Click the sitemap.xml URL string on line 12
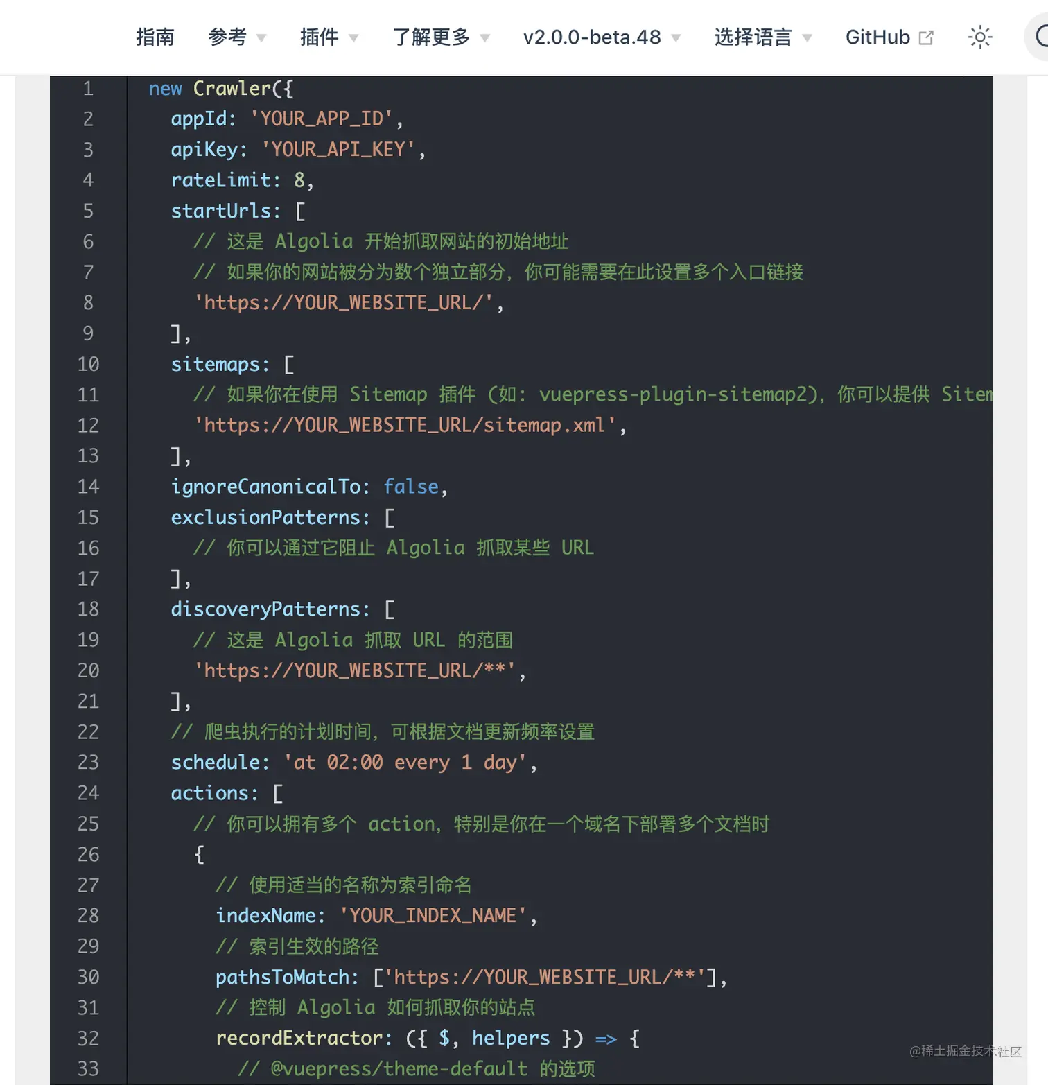Screen dimensions: 1048x1085 pos(405,425)
